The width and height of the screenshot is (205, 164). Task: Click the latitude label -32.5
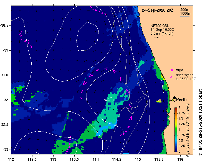pyautogui.click(x=4, y=125)
